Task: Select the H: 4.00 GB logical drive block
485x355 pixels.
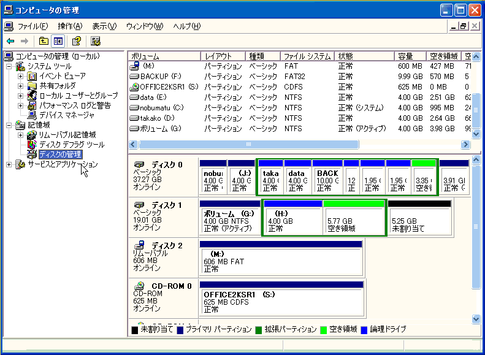Action: point(292,221)
